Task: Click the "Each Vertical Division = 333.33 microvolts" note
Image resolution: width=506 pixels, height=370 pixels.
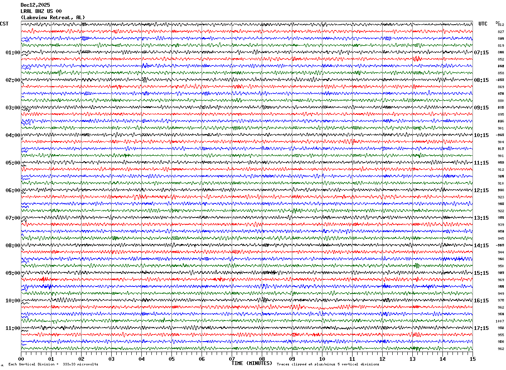Action: 54,365
